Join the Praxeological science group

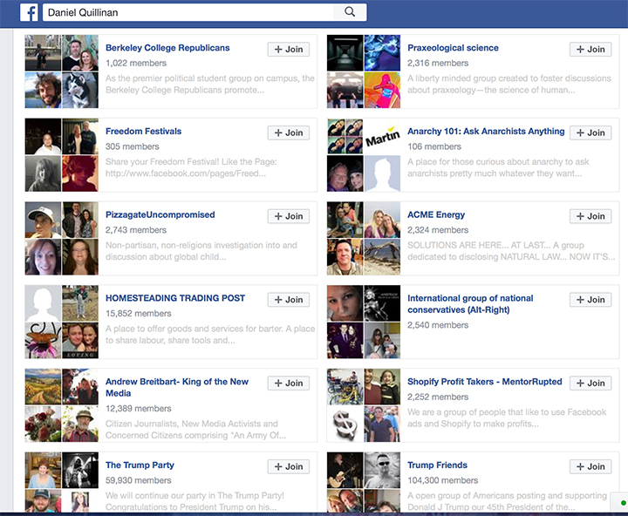590,49
